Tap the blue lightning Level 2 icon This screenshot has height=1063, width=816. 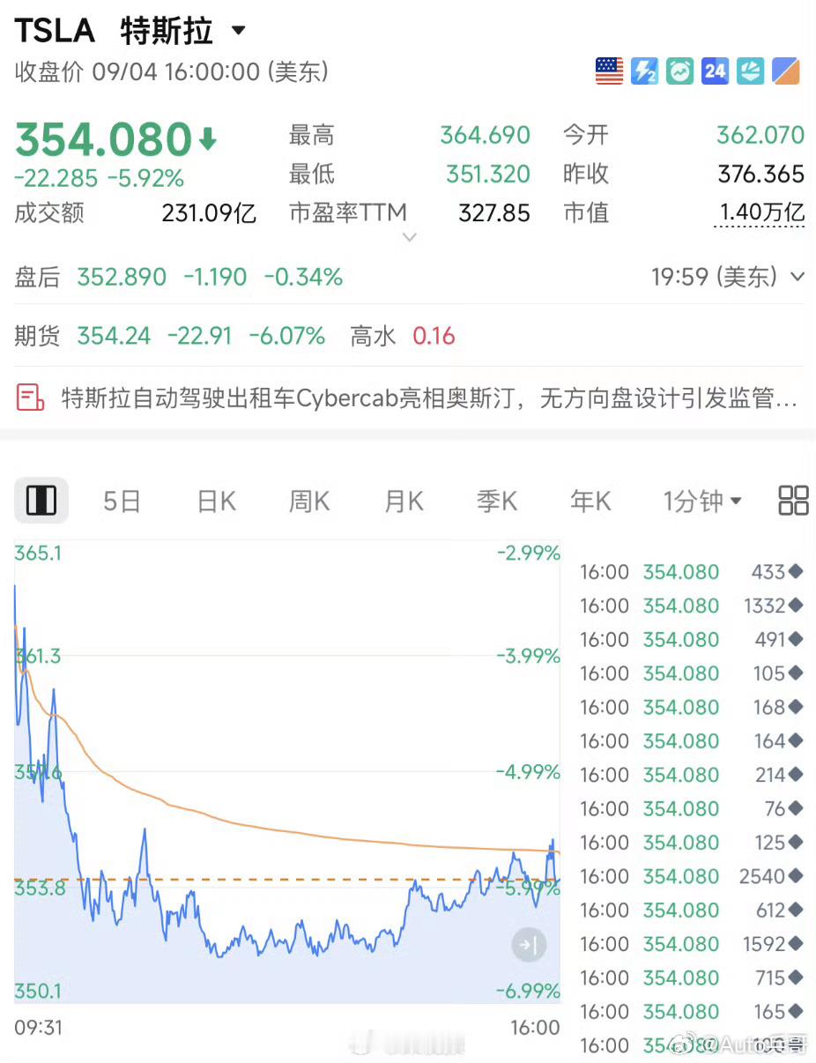click(x=644, y=71)
